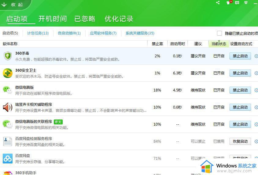Click the 百度网盘 cloud icon
The height and width of the screenshot is (175, 258).
click(x=8, y=159)
